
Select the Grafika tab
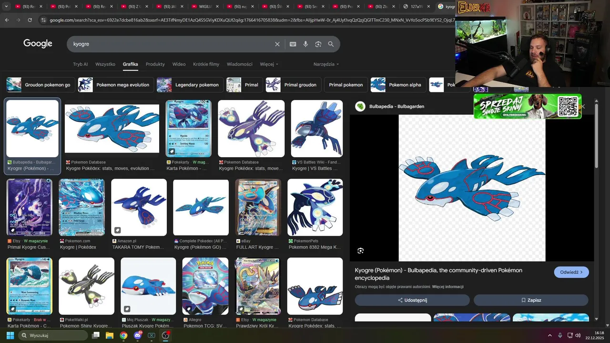click(130, 64)
